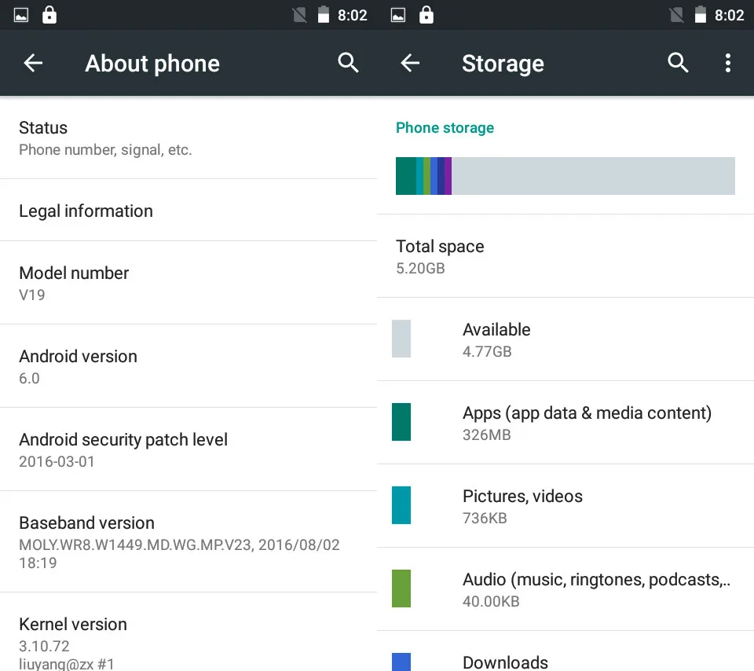Viewport: 754px width, 671px height.
Task: Open Audio storage category
Action: (565, 588)
